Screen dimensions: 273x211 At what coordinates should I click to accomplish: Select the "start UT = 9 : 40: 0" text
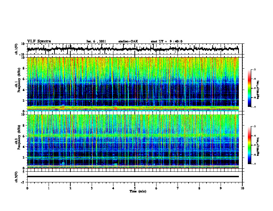tap(166, 41)
